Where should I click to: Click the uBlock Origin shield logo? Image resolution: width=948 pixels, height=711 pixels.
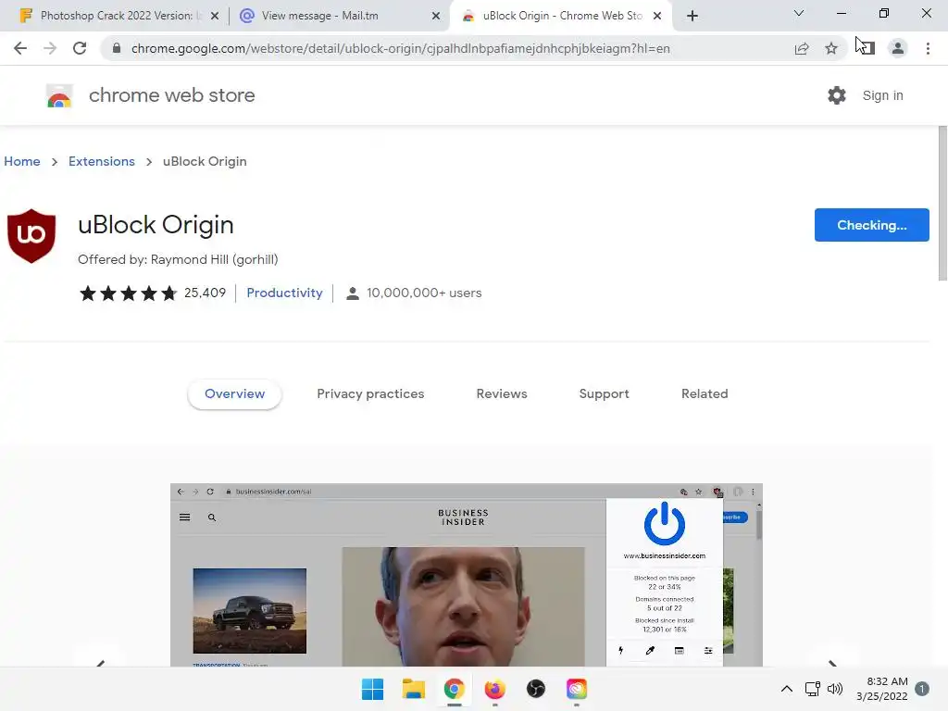click(31, 236)
